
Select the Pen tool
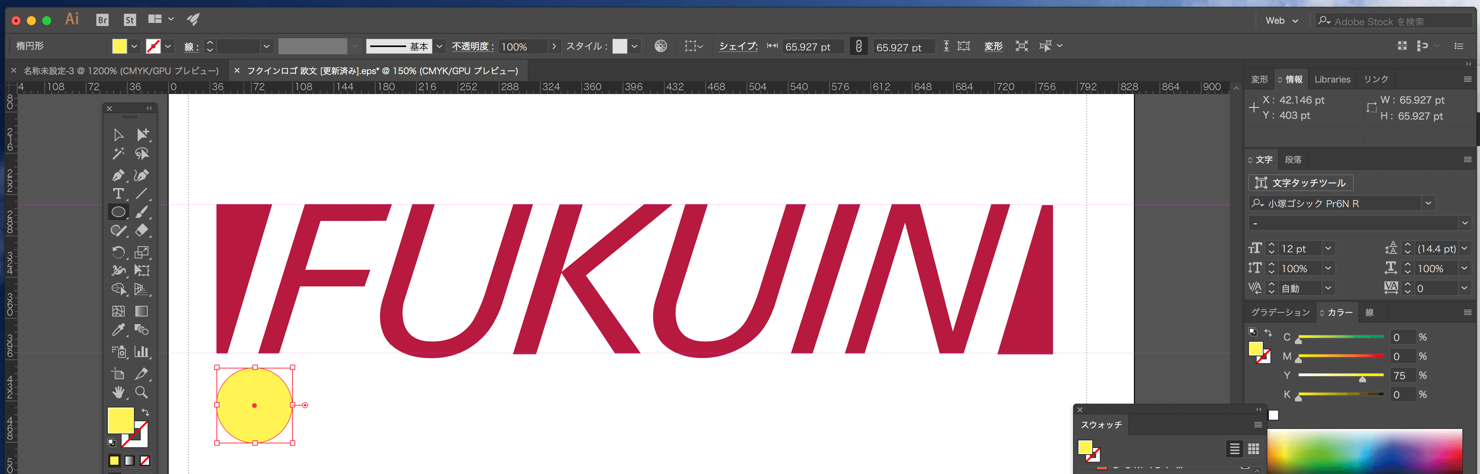(118, 175)
